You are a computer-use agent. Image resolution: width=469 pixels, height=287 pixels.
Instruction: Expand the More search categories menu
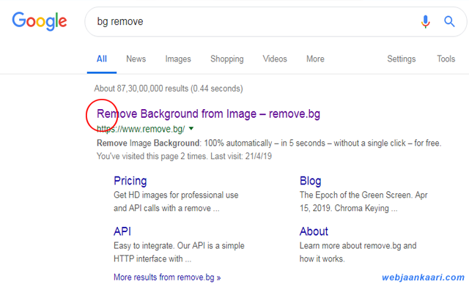(315, 59)
